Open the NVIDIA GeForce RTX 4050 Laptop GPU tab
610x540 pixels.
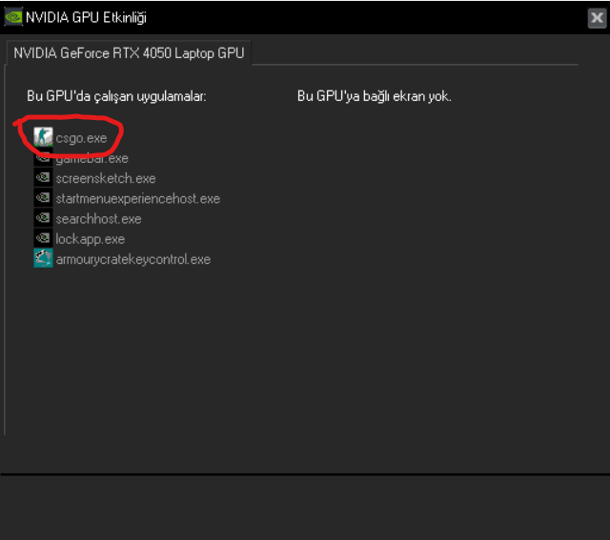pos(129,53)
